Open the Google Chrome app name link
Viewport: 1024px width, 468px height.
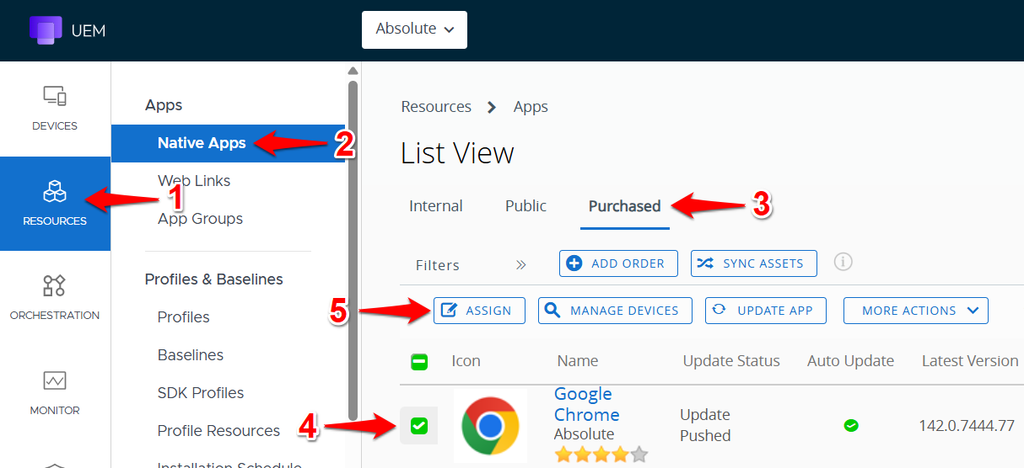pos(586,405)
